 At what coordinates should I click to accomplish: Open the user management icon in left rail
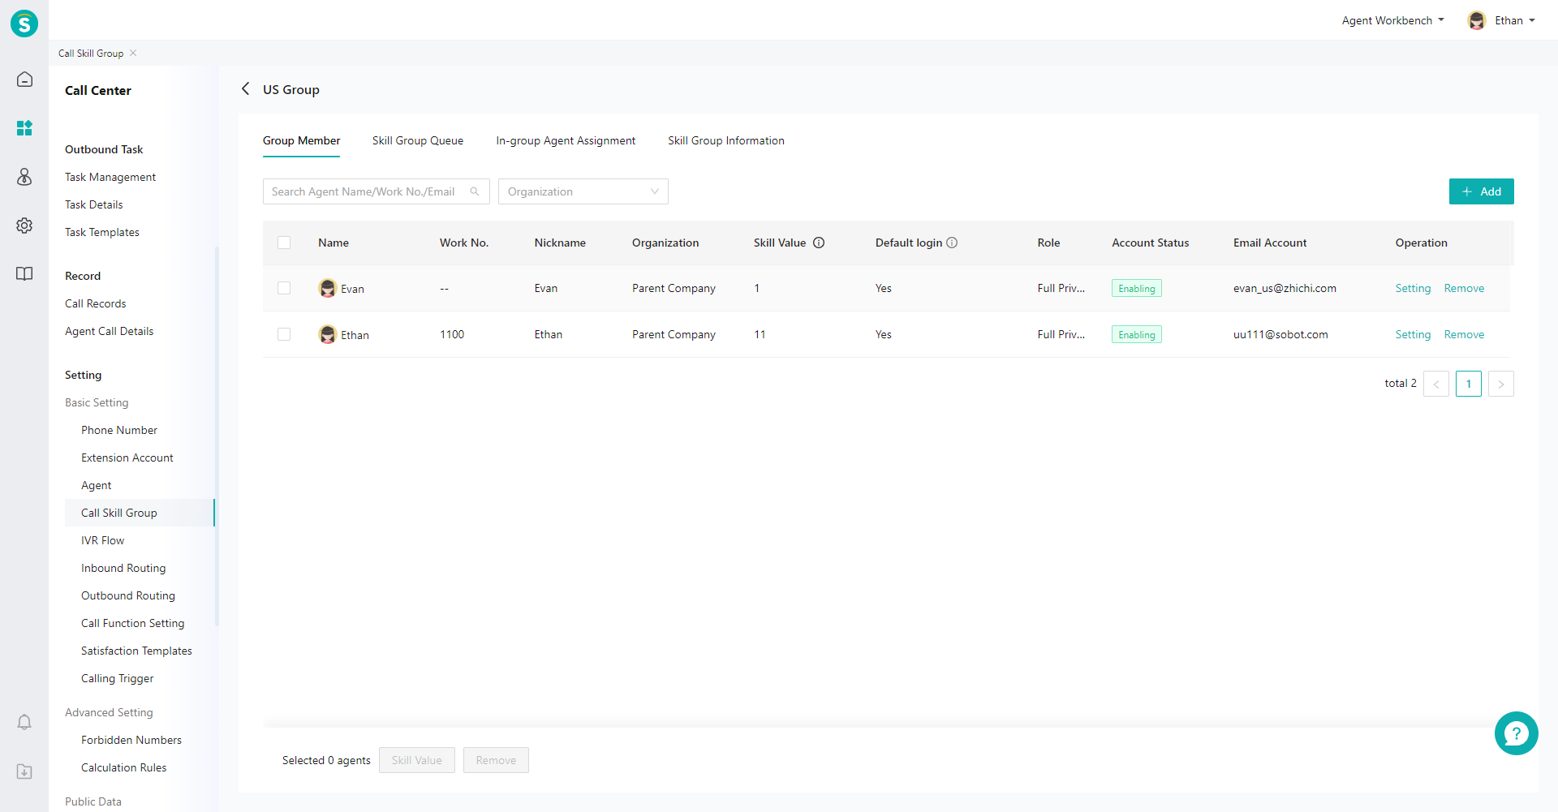[x=24, y=177]
